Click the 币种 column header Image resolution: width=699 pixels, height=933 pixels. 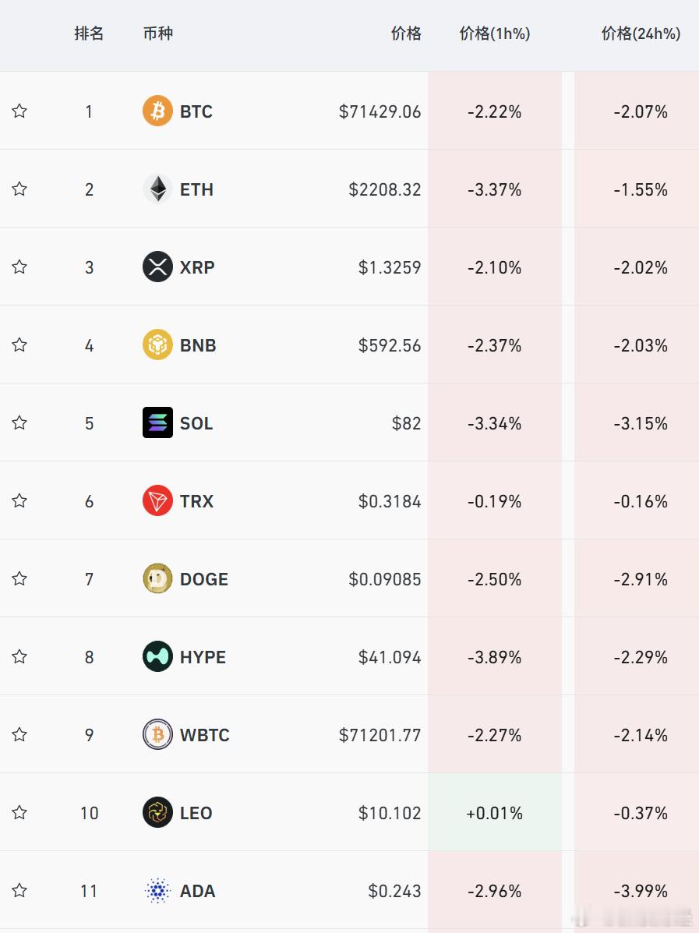point(158,34)
